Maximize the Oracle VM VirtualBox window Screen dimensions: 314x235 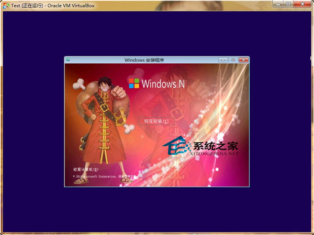pyautogui.click(x=288, y=4)
